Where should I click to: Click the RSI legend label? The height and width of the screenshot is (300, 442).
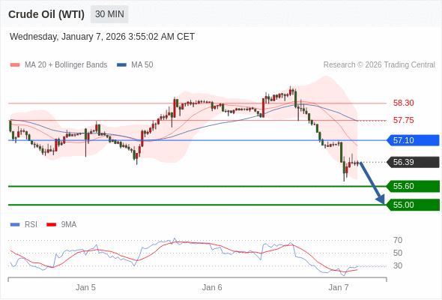coord(31,225)
